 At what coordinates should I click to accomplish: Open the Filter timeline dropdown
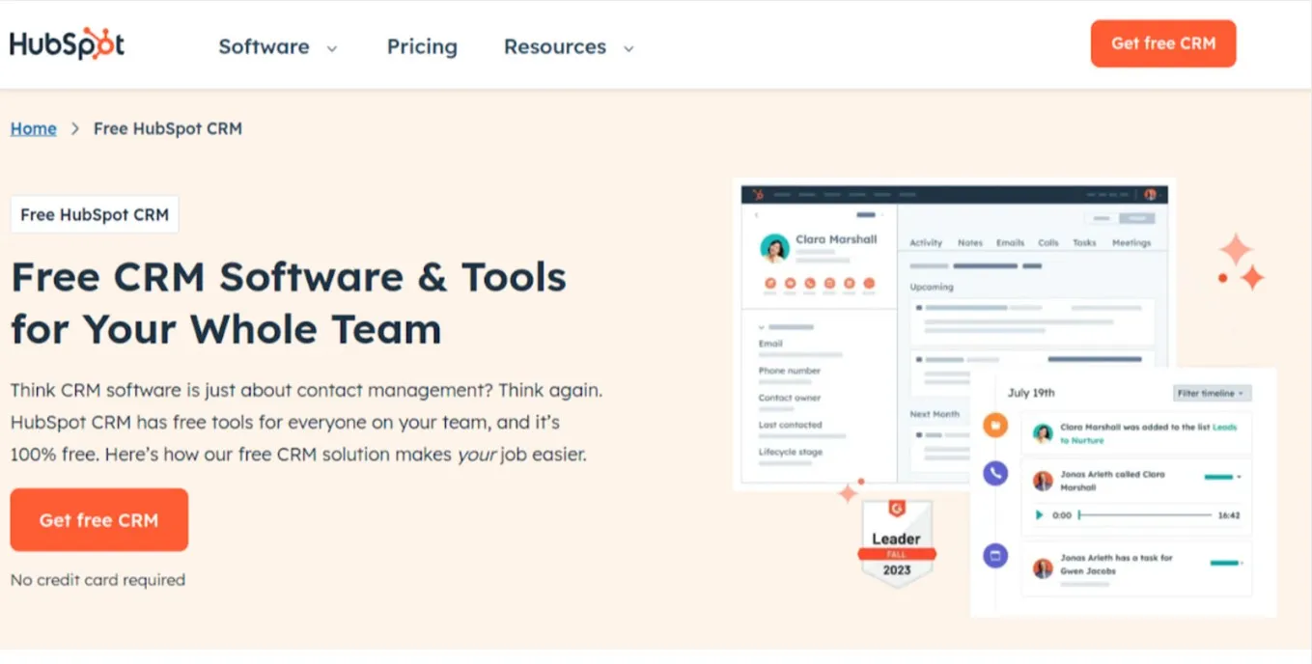tap(1213, 394)
